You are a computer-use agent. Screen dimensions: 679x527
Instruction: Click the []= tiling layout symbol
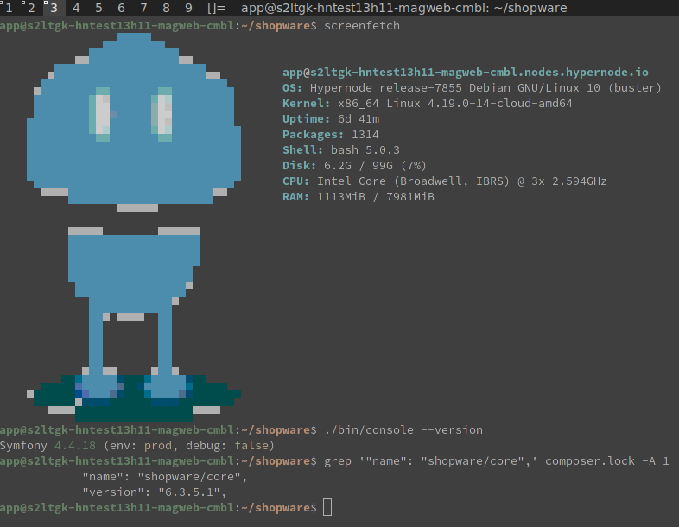click(x=216, y=8)
